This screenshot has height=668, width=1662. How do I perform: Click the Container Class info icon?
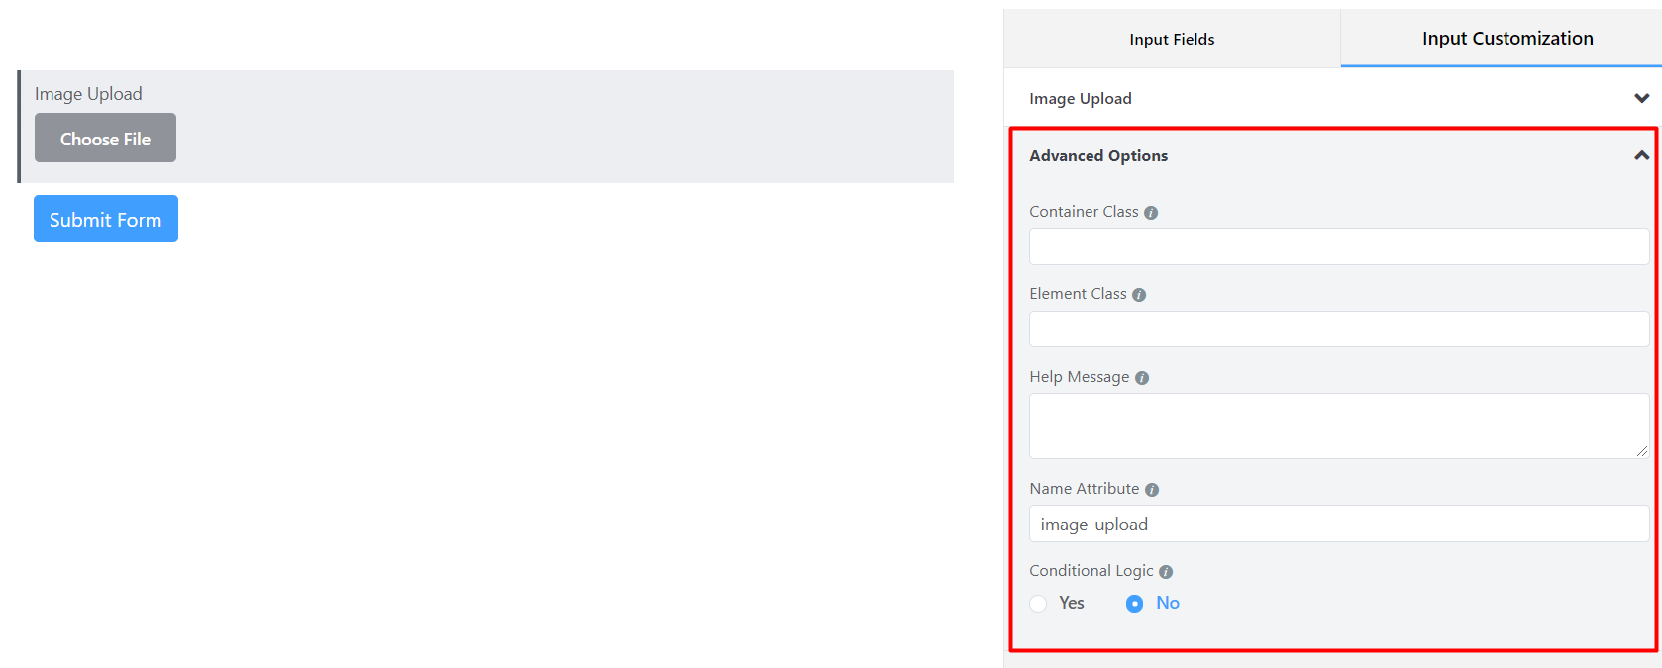pos(1151,213)
